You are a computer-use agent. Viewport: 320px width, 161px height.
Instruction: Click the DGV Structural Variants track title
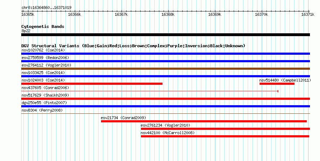tap(133, 46)
